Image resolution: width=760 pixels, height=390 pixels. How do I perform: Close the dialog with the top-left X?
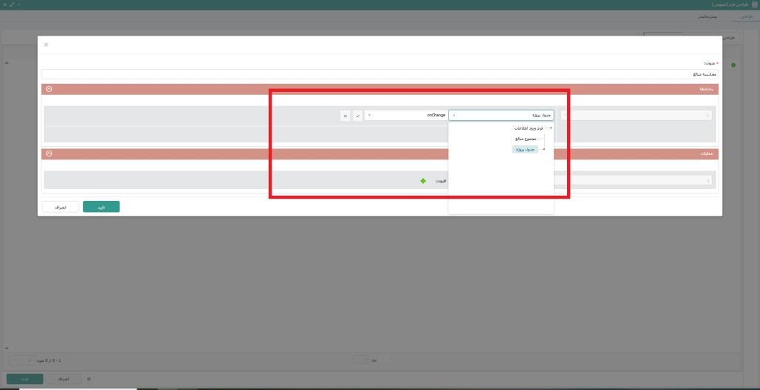46,44
